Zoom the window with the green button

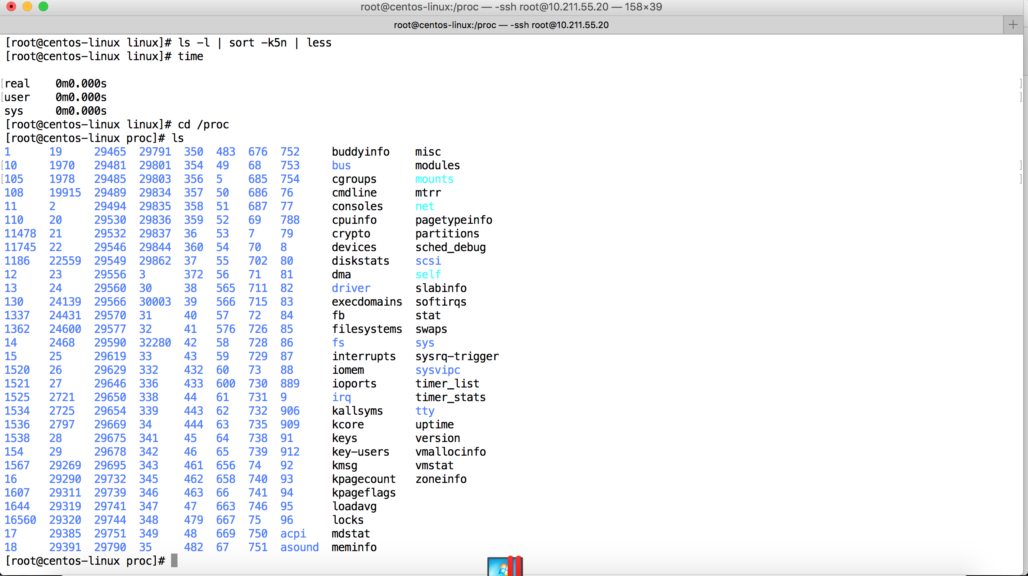43,7
